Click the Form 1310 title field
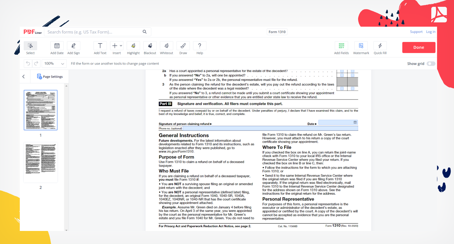 click(277, 32)
